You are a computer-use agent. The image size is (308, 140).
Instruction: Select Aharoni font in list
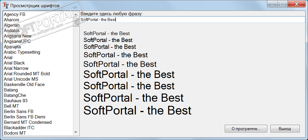click(x=11, y=20)
